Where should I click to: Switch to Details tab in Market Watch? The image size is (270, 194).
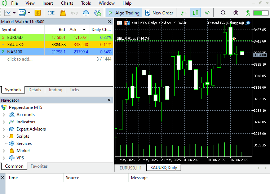pos(35,90)
